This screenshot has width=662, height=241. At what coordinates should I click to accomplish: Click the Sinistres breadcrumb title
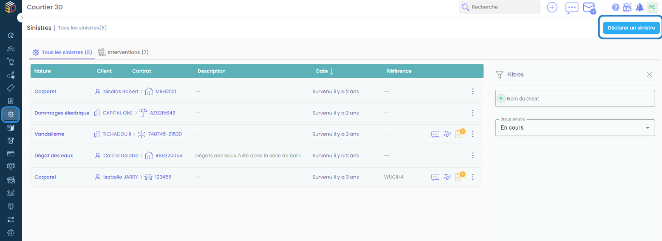coord(39,28)
